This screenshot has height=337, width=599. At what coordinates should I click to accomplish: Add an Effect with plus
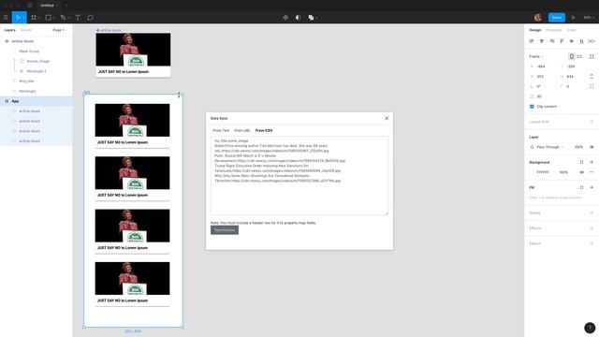[592, 228]
